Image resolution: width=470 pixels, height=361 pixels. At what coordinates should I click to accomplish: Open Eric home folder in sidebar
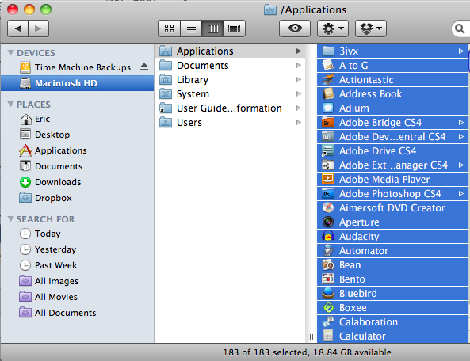[78, 119]
